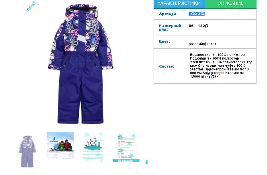Select the partially visible fifth thumbnail
The height and width of the screenshot is (175, 267).
coord(146,162)
